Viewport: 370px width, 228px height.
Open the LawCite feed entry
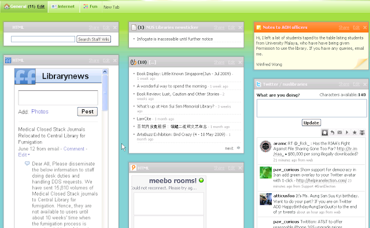click(x=144, y=119)
